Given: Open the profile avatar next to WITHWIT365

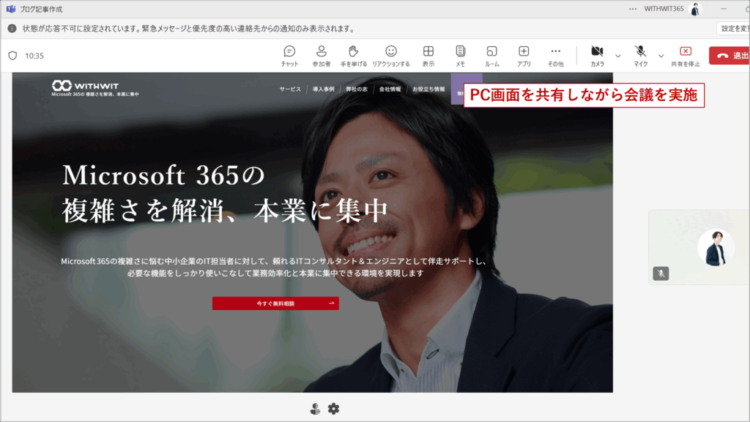Looking at the screenshot, I should click(x=695, y=9).
